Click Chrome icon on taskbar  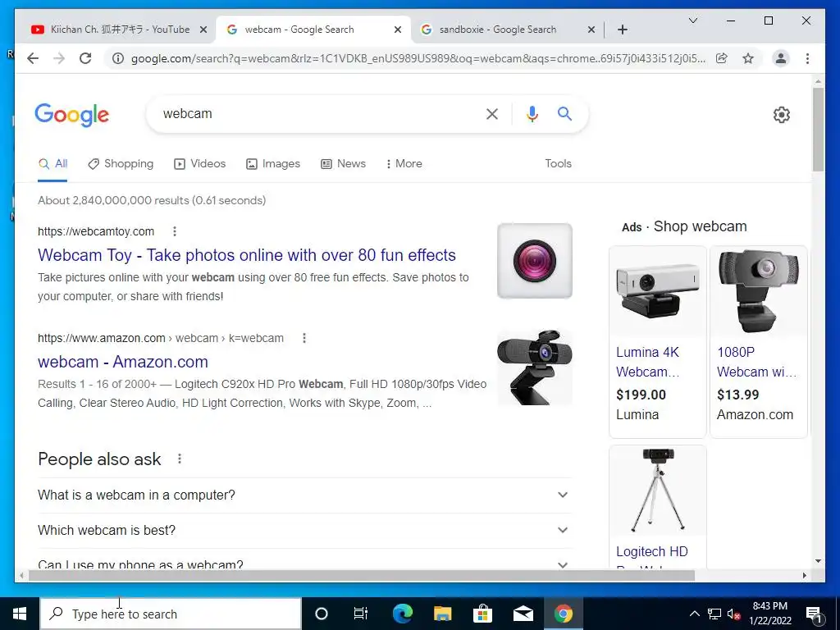pos(563,614)
